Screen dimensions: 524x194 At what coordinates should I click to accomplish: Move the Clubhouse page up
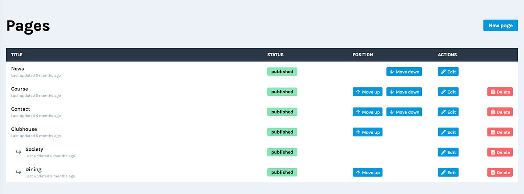coord(367,132)
